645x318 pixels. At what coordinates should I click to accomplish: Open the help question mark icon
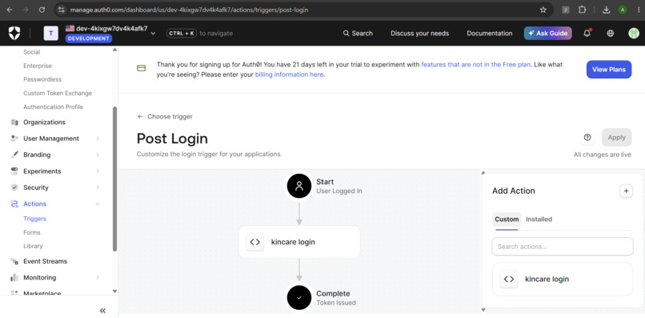[587, 138]
